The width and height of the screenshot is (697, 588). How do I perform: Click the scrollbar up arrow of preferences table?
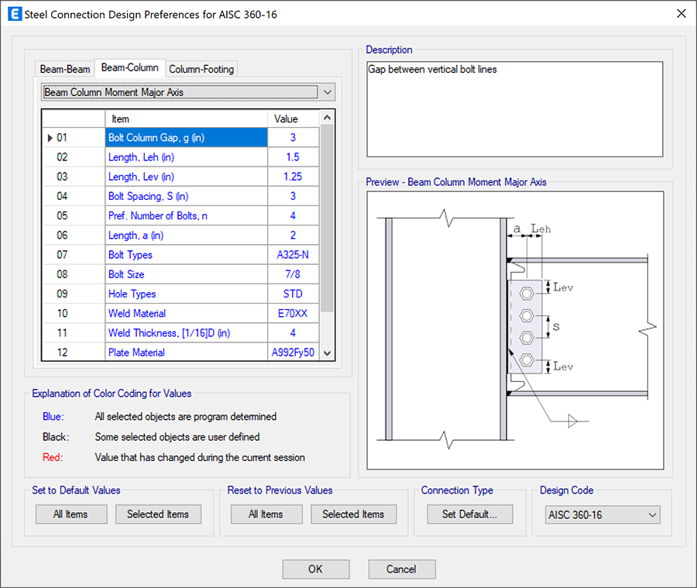326,118
